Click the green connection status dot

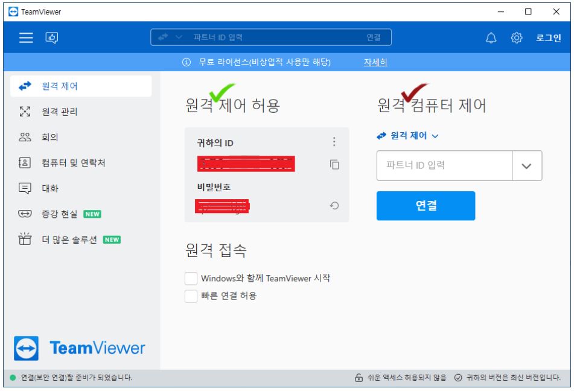(13, 378)
